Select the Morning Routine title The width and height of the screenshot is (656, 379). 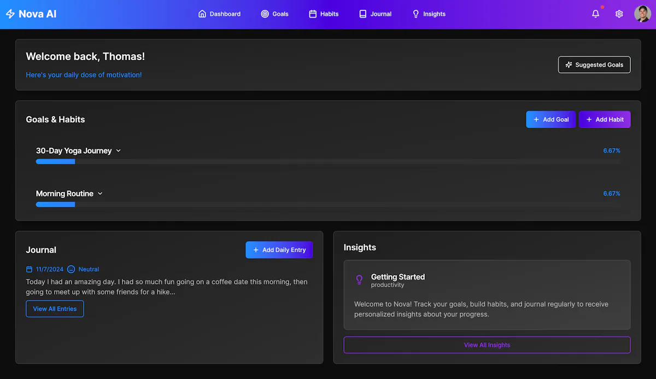(65, 194)
